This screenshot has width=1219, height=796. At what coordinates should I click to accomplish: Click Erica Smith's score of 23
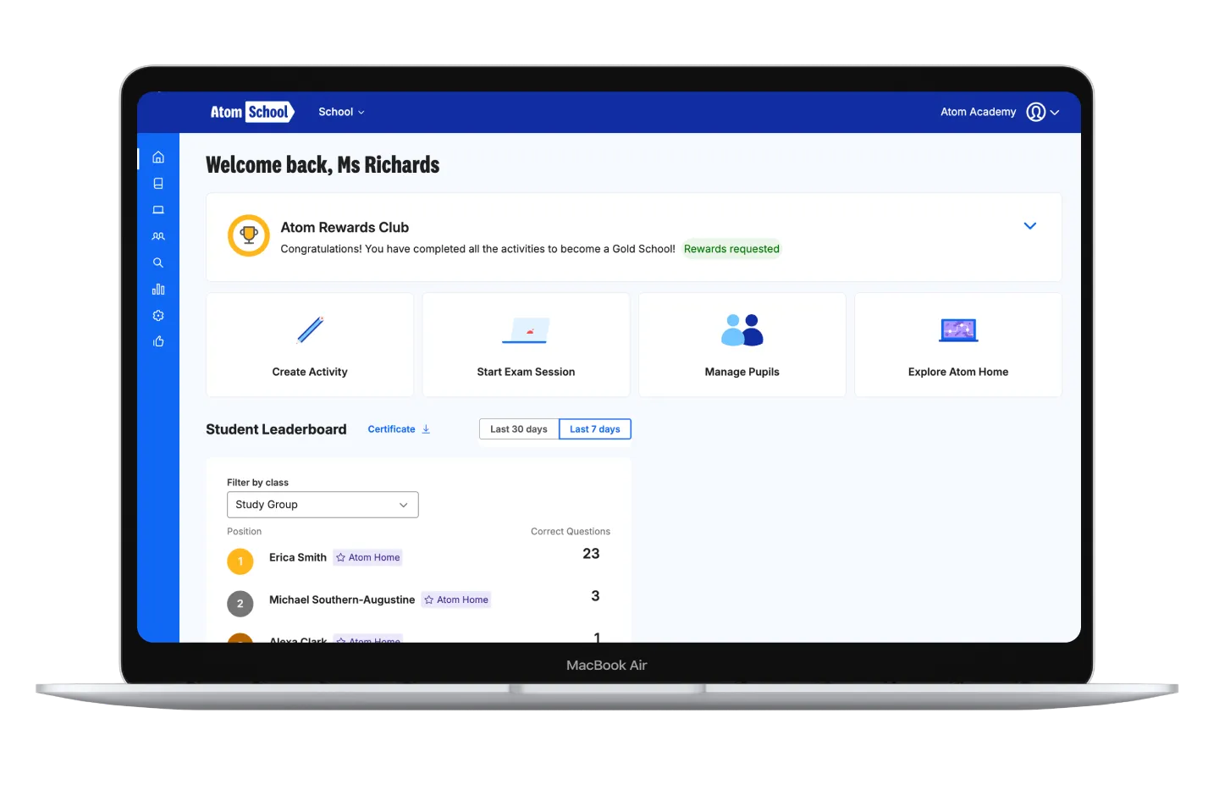pos(591,554)
